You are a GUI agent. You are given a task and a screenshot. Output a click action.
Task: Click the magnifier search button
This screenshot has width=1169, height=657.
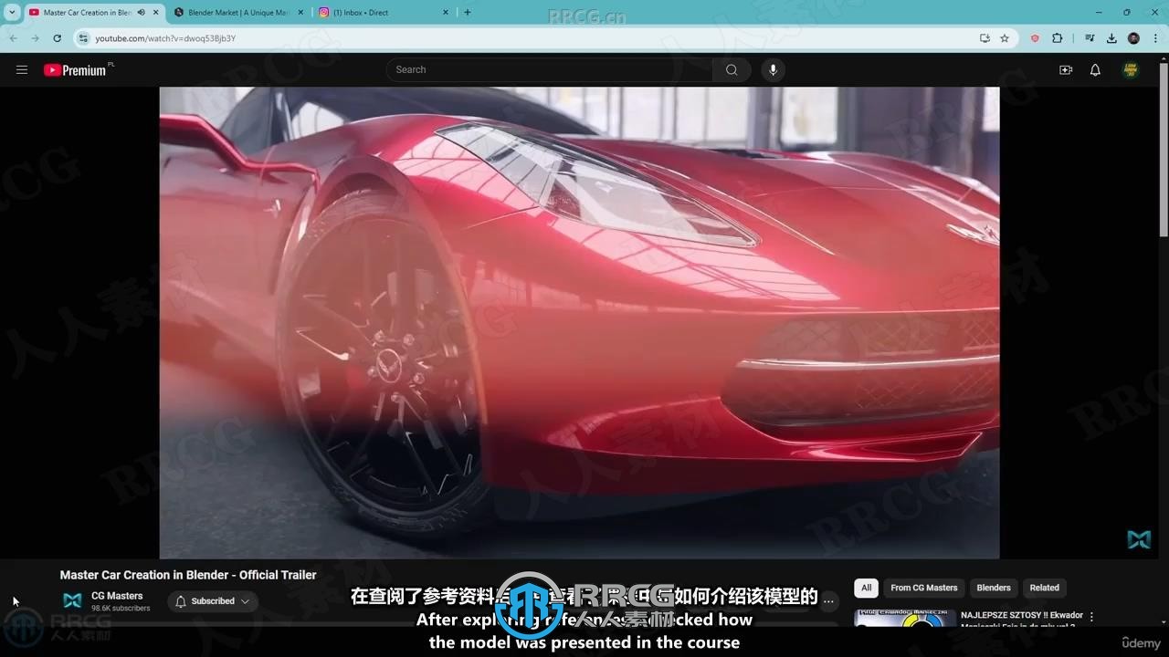click(732, 69)
